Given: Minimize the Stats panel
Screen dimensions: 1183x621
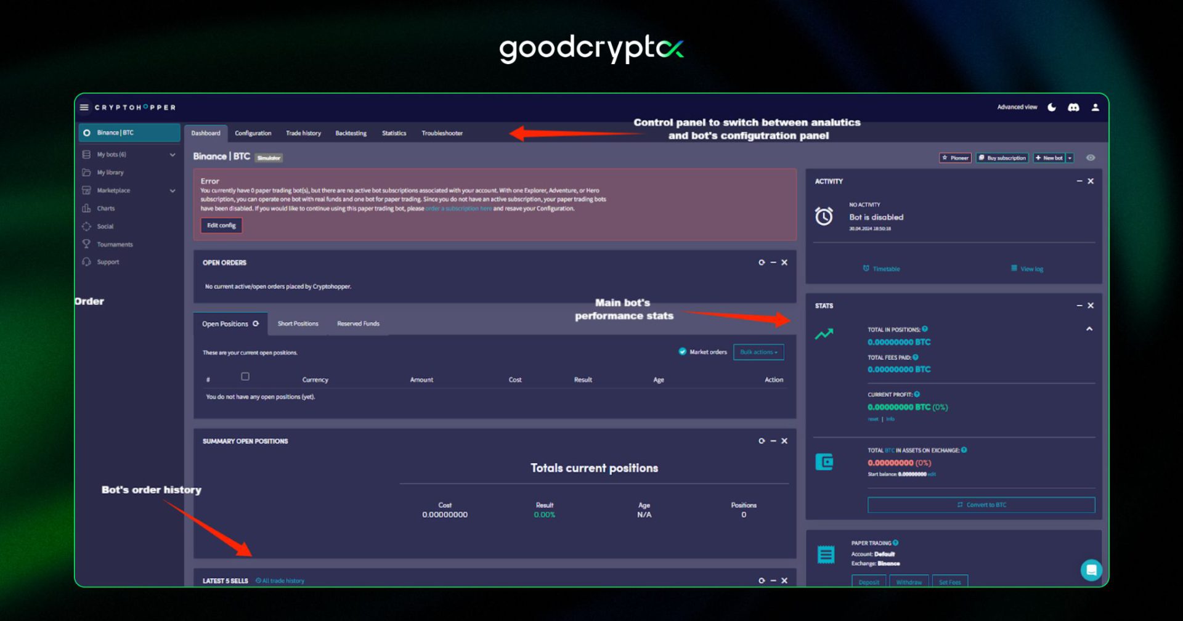Looking at the screenshot, I should (1079, 306).
